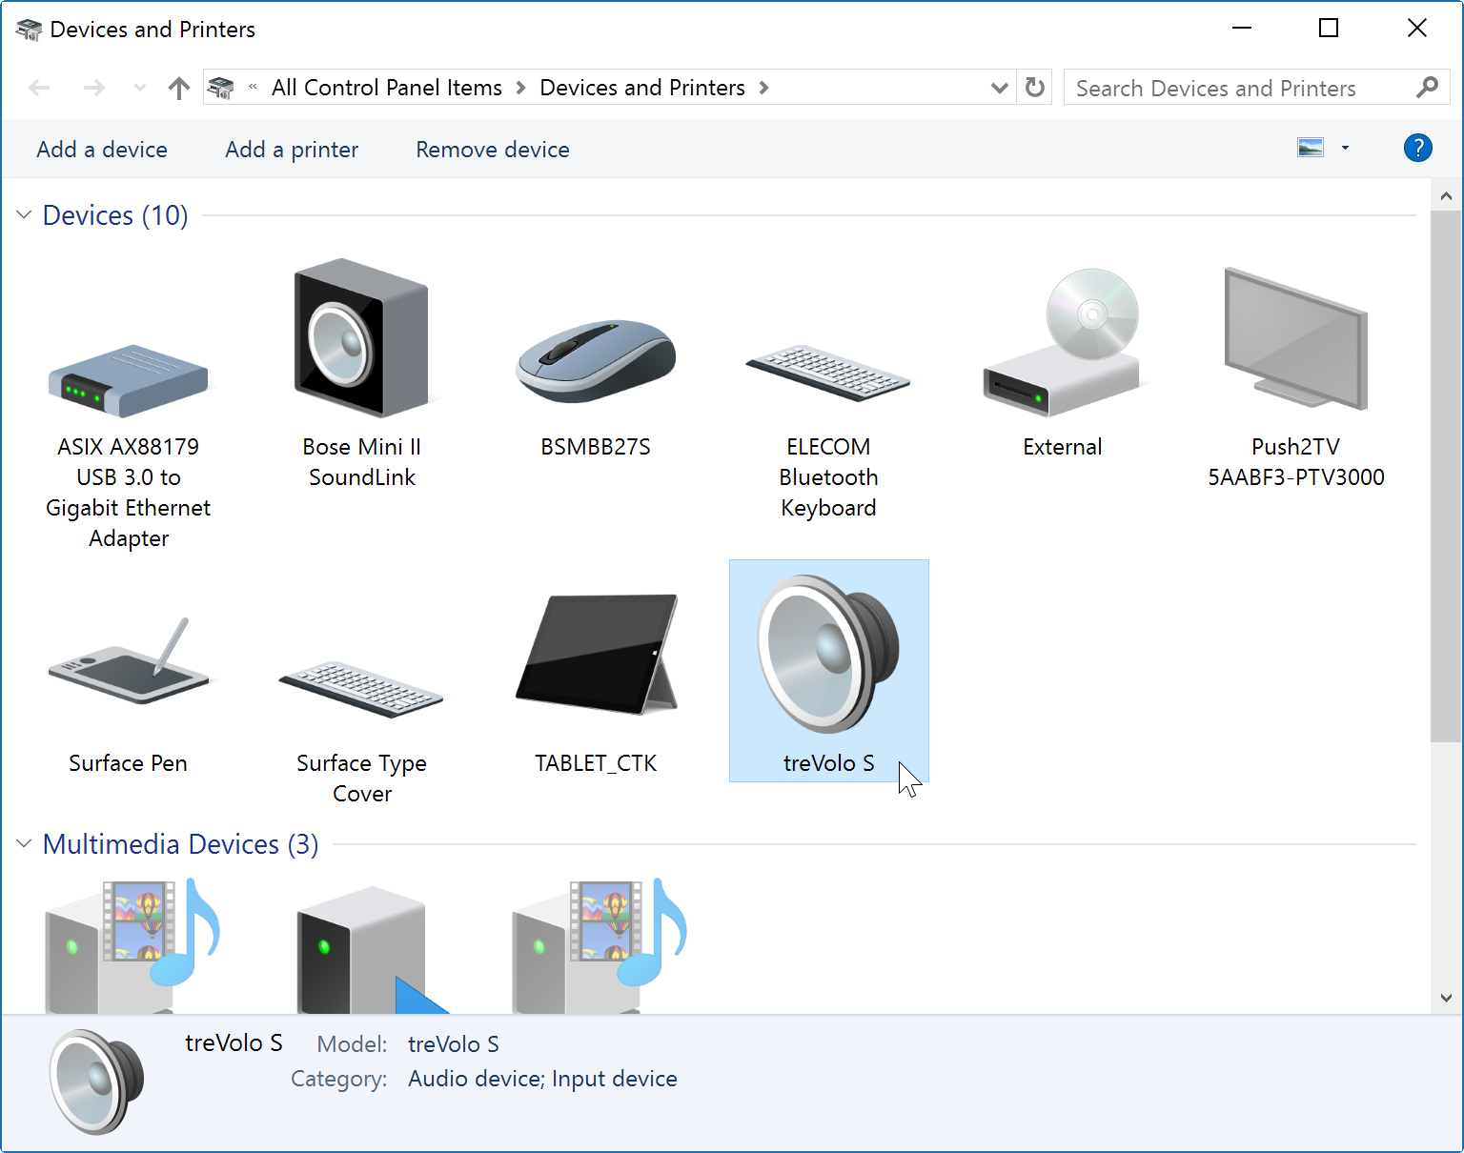Image resolution: width=1464 pixels, height=1153 pixels.
Task: Select the Surface Pen device icon
Action: pos(129,661)
